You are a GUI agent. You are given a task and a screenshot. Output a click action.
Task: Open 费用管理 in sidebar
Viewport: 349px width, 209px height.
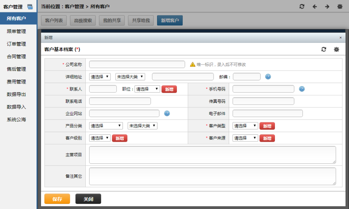16,82
